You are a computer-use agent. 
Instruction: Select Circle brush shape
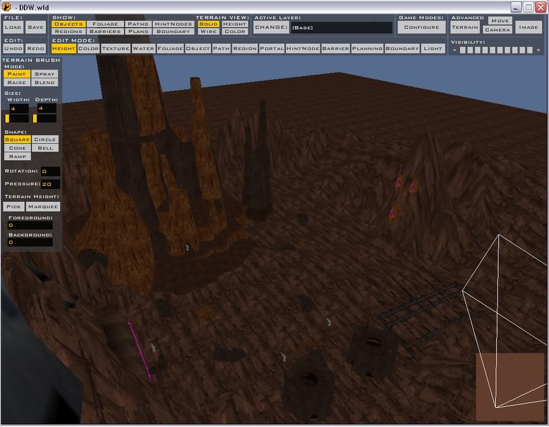(45, 140)
